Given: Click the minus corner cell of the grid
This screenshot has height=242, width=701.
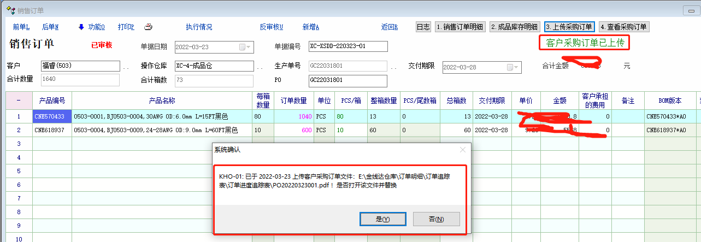Looking at the screenshot, I should pos(19,101).
